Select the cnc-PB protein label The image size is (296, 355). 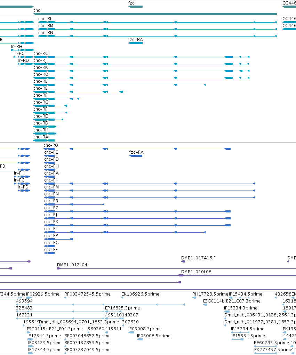(x=51, y=201)
